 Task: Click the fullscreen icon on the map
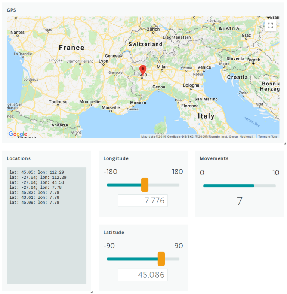pyautogui.click(x=270, y=25)
